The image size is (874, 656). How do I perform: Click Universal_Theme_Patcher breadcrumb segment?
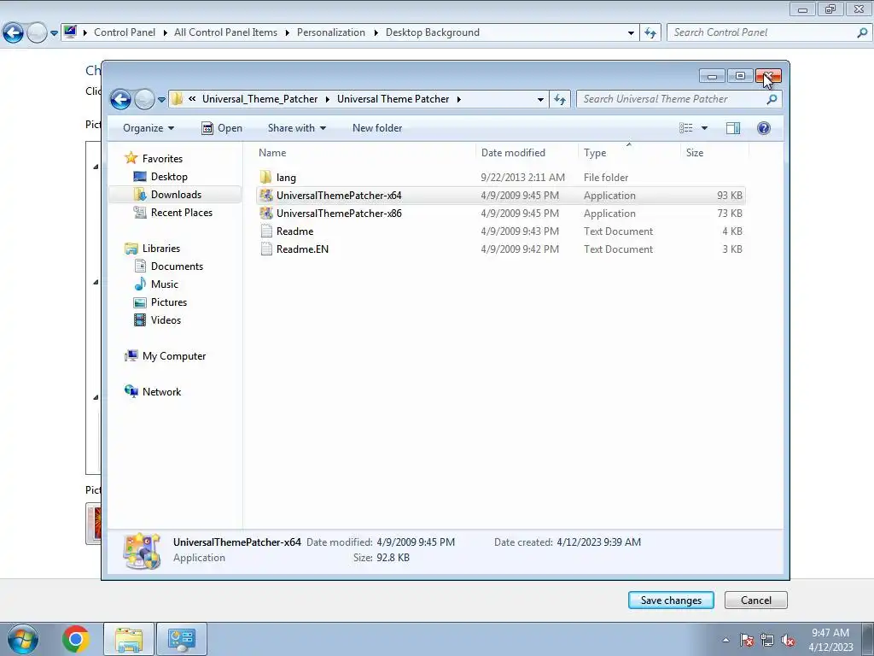259,99
